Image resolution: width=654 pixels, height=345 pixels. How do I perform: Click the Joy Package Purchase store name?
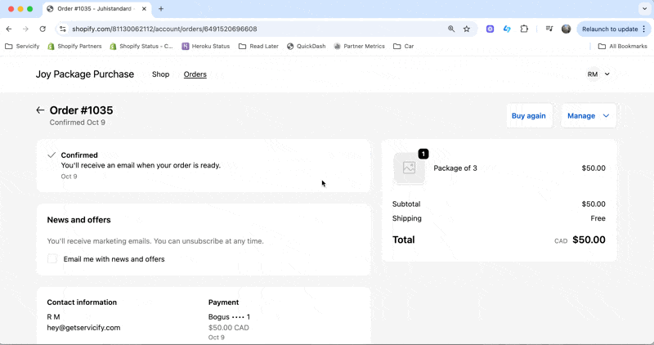point(85,74)
